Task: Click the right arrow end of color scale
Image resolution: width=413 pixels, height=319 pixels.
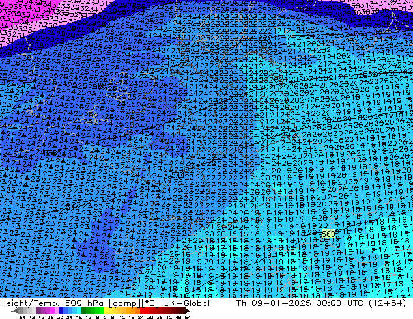Action: (x=187, y=311)
